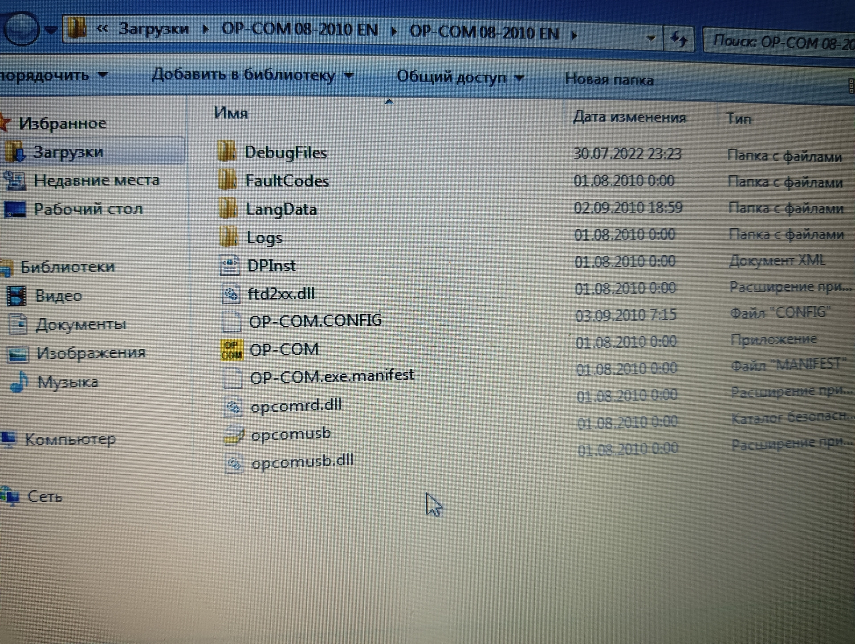Viewport: 855px width, 644px height.
Task: Open address bar history dropdown arrow
Action: tap(650, 38)
